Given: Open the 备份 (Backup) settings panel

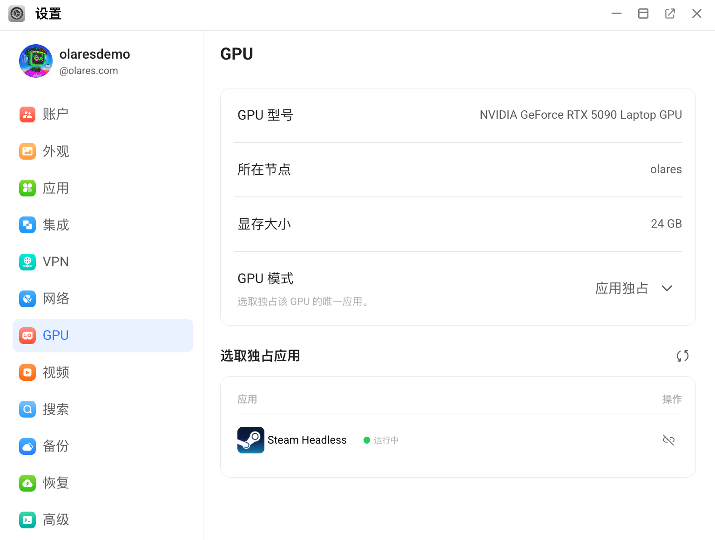Looking at the screenshot, I should (x=56, y=446).
